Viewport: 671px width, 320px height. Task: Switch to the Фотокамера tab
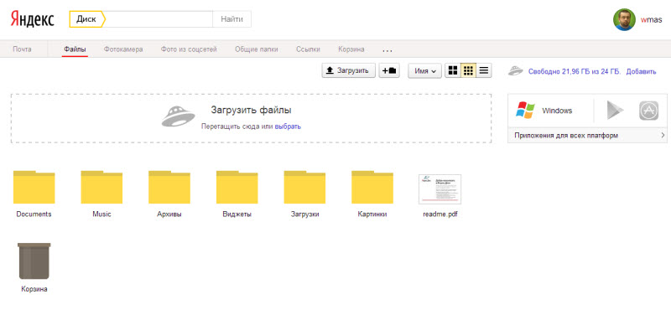point(123,49)
